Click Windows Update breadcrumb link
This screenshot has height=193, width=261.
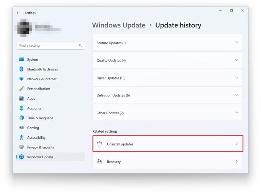[119, 25]
